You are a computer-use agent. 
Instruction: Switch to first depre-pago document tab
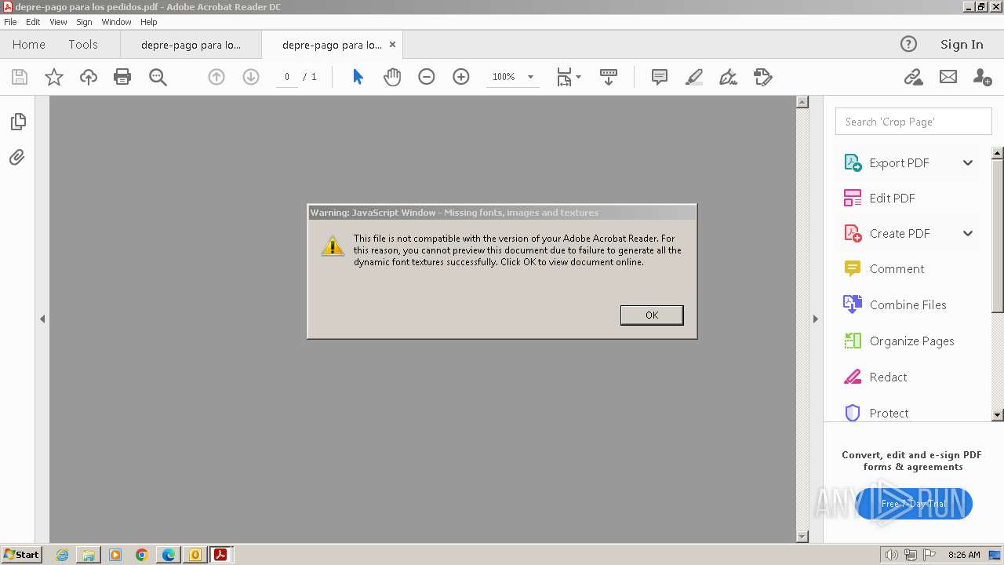[191, 45]
